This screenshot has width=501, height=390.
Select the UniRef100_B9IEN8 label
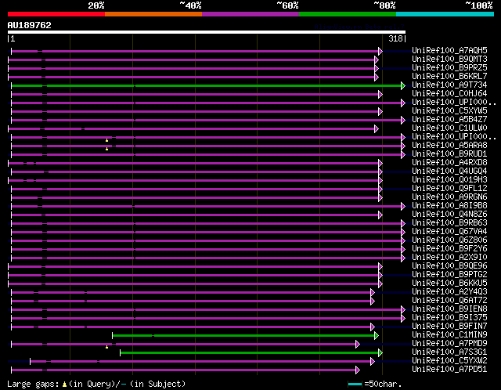click(449, 309)
